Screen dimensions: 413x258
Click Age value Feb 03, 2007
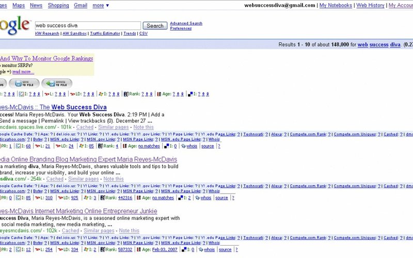click(165, 250)
